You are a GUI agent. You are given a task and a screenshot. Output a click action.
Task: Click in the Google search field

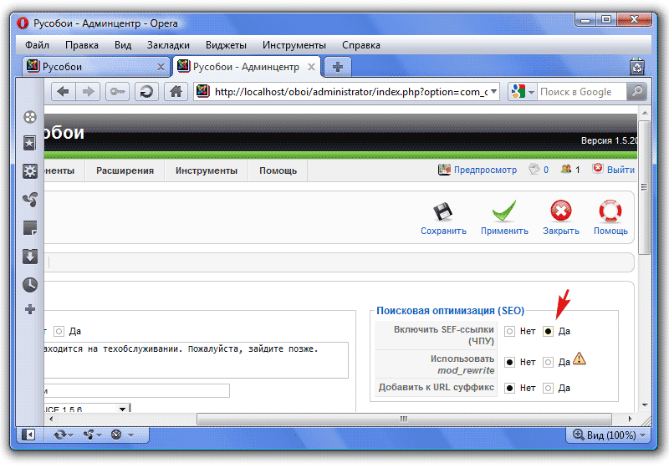[x=581, y=92]
